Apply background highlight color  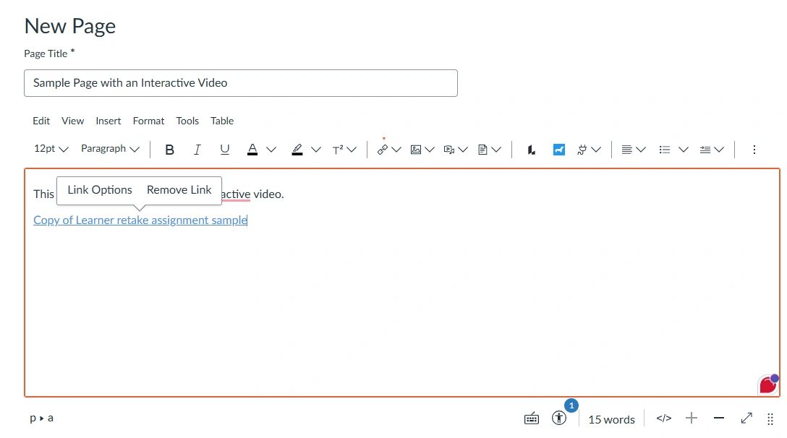[297, 150]
